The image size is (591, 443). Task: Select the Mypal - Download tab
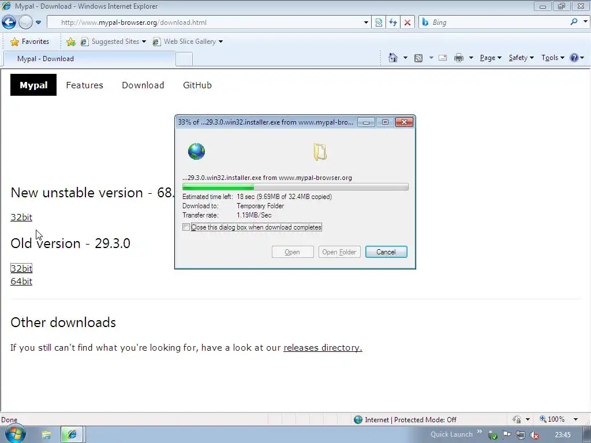[89, 59]
